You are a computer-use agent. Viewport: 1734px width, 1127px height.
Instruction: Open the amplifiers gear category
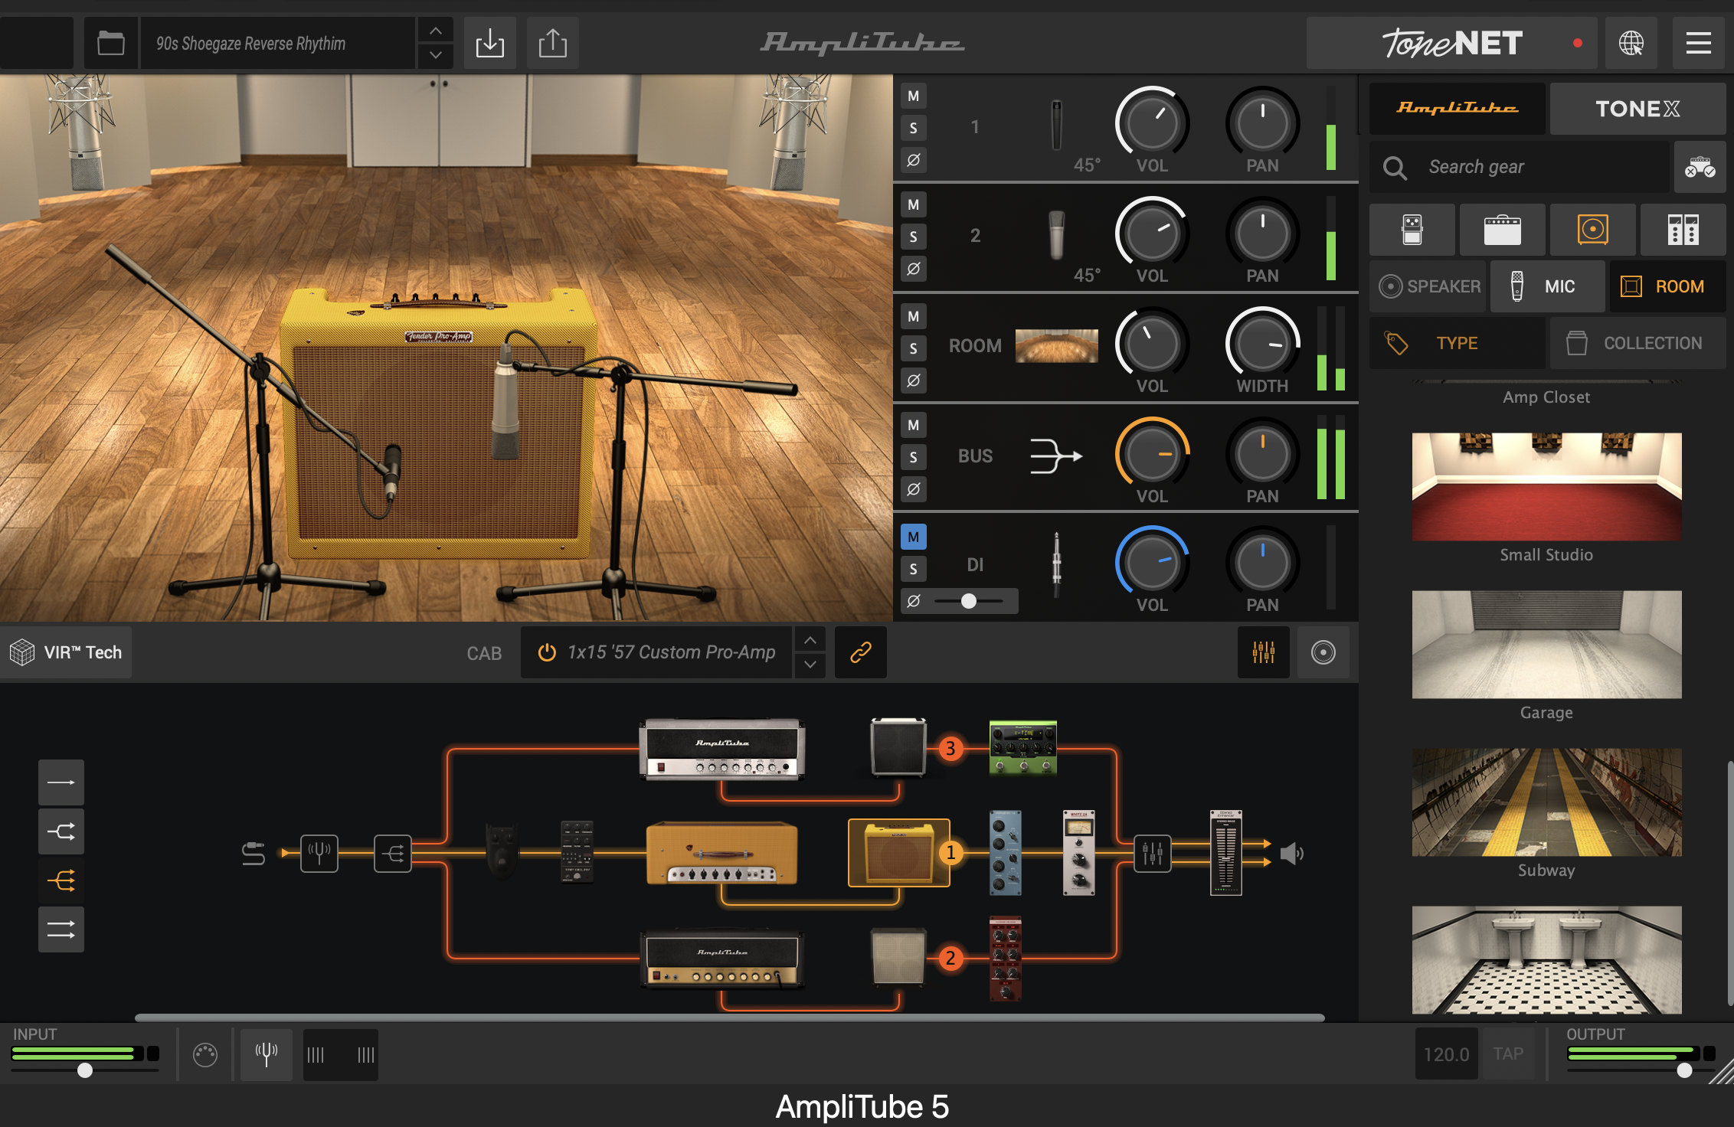tap(1502, 230)
